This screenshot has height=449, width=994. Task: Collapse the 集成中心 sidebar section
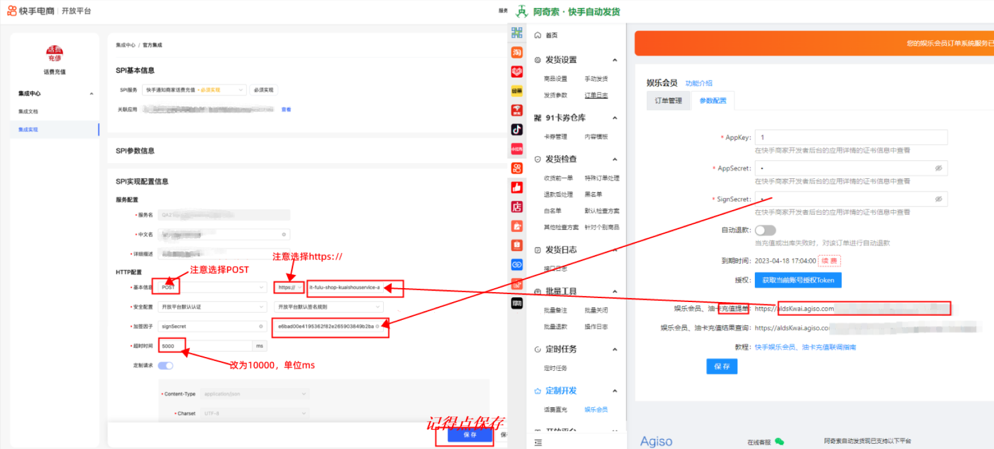pos(91,94)
